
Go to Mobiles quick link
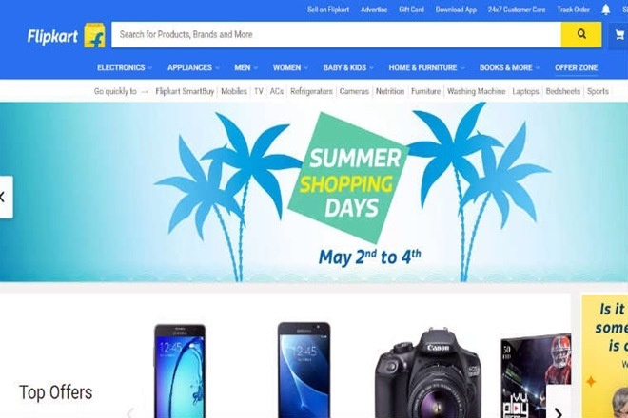pos(234,91)
